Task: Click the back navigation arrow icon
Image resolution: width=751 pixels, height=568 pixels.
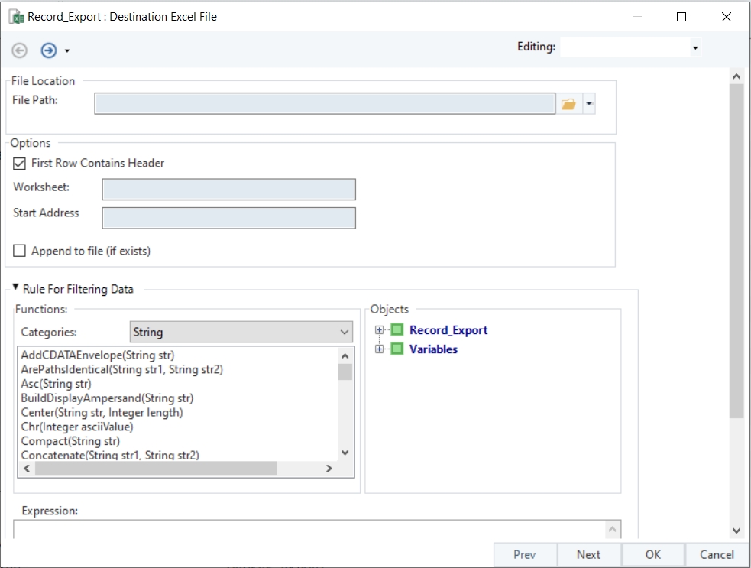Action: coord(20,50)
